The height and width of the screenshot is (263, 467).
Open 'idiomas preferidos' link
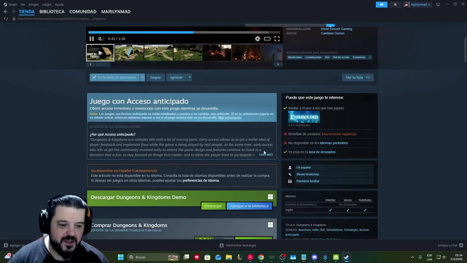coord(333,143)
